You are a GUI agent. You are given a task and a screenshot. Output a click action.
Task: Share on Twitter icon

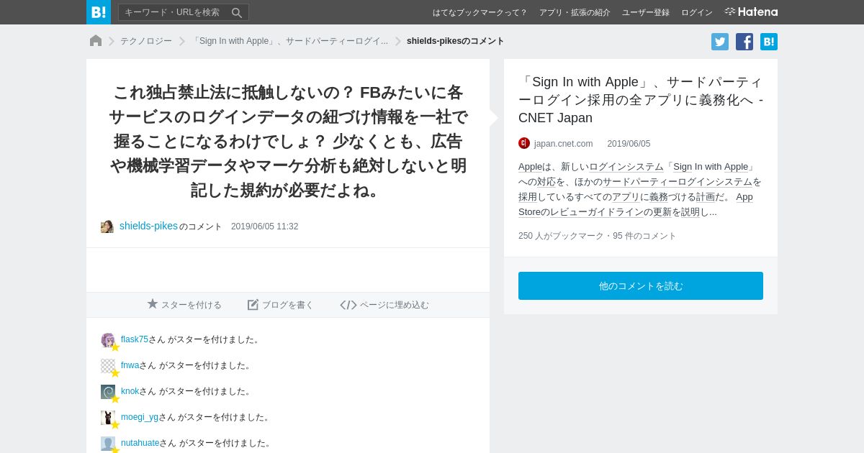coord(720,42)
